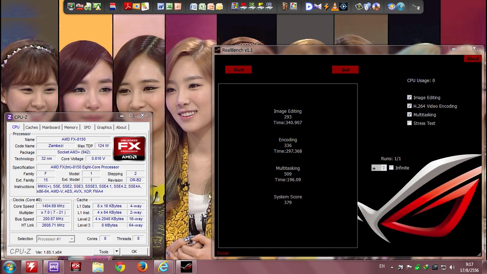487x274 pixels.
Task: Select the CPU tab in CPU-Z
Action: point(16,127)
